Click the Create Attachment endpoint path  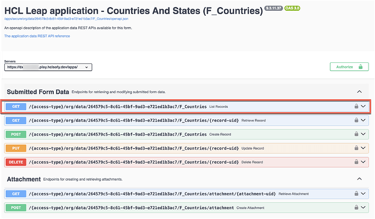click(132, 208)
